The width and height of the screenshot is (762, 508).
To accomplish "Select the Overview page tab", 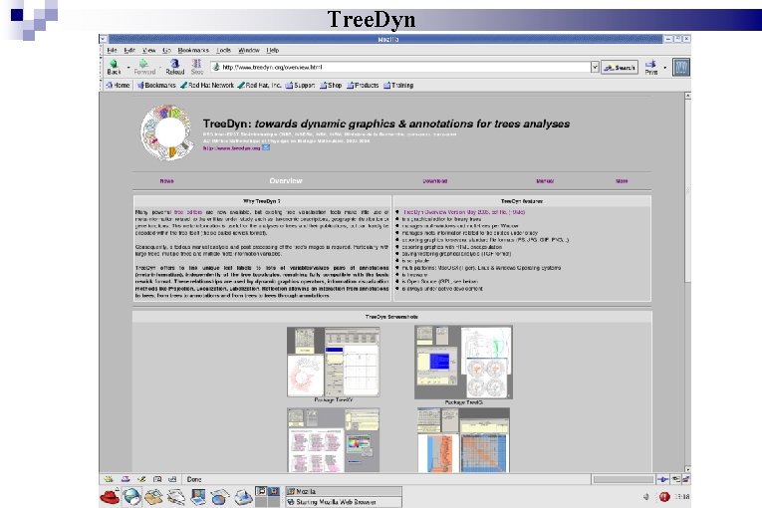I will (286, 181).
